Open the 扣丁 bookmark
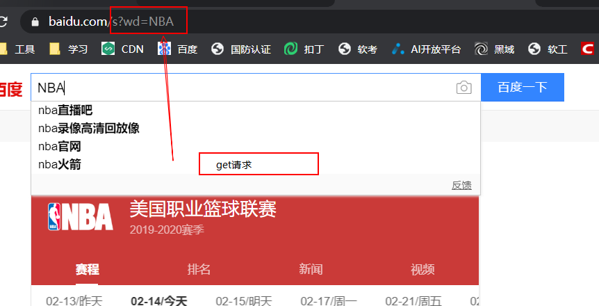This screenshot has height=306, width=599. (304, 49)
